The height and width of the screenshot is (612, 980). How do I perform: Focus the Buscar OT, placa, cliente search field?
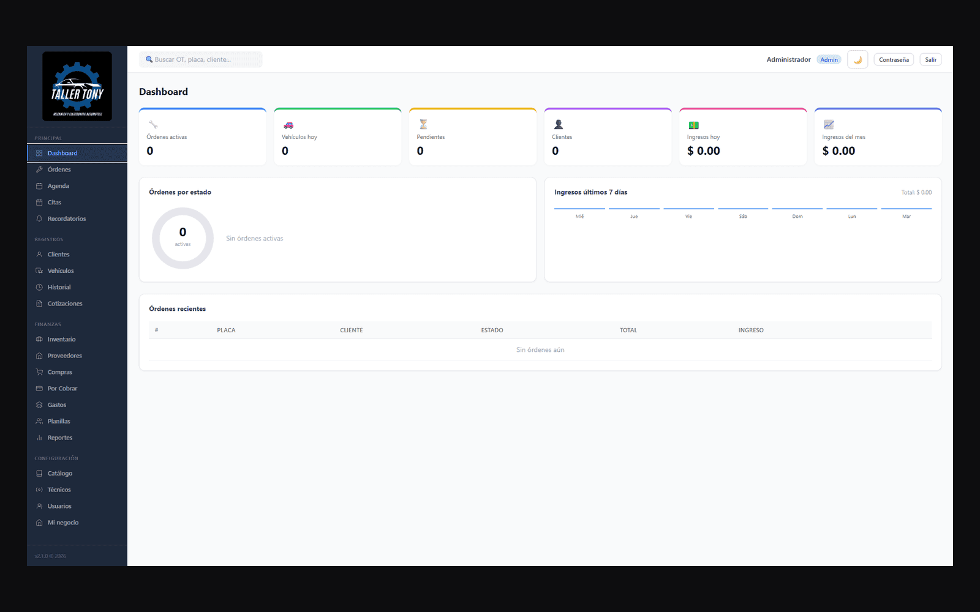coord(201,59)
